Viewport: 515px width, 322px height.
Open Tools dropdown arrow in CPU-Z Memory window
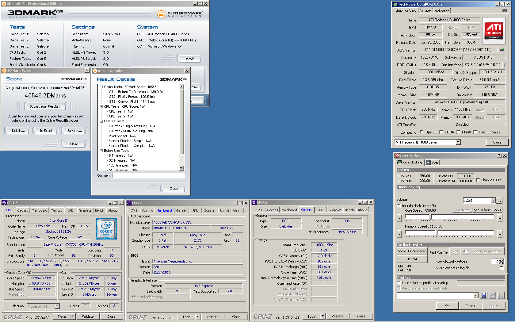pos(322,316)
